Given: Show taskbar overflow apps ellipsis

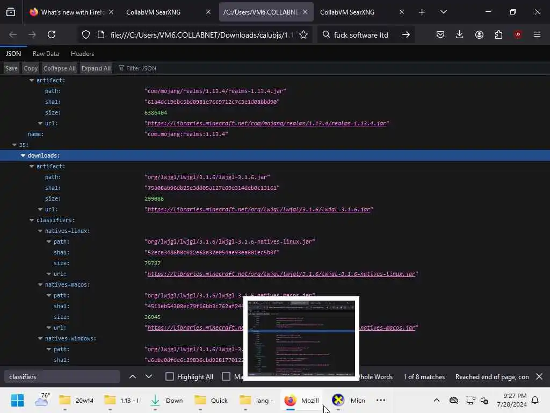Looking at the screenshot, I should [381, 400].
